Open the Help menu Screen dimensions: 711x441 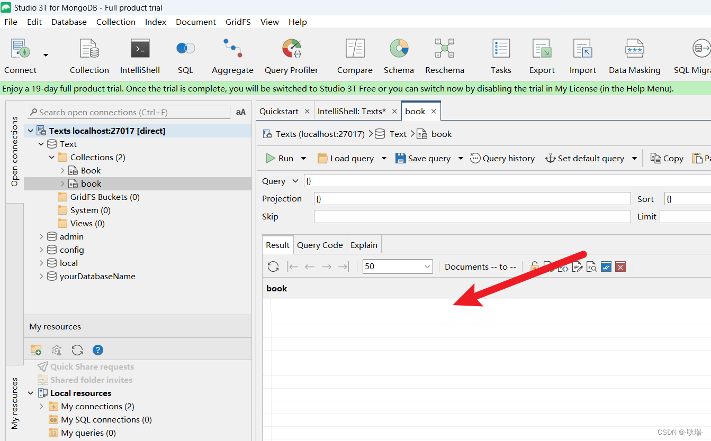[x=298, y=22]
